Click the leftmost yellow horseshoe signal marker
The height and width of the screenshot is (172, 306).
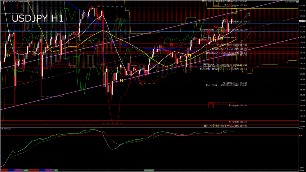(8, 56)
